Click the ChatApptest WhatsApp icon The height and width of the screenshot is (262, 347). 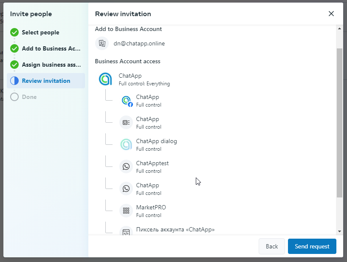[x=126, y=167]
